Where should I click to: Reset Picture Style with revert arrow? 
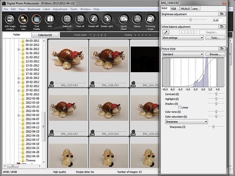click(222, 49)
